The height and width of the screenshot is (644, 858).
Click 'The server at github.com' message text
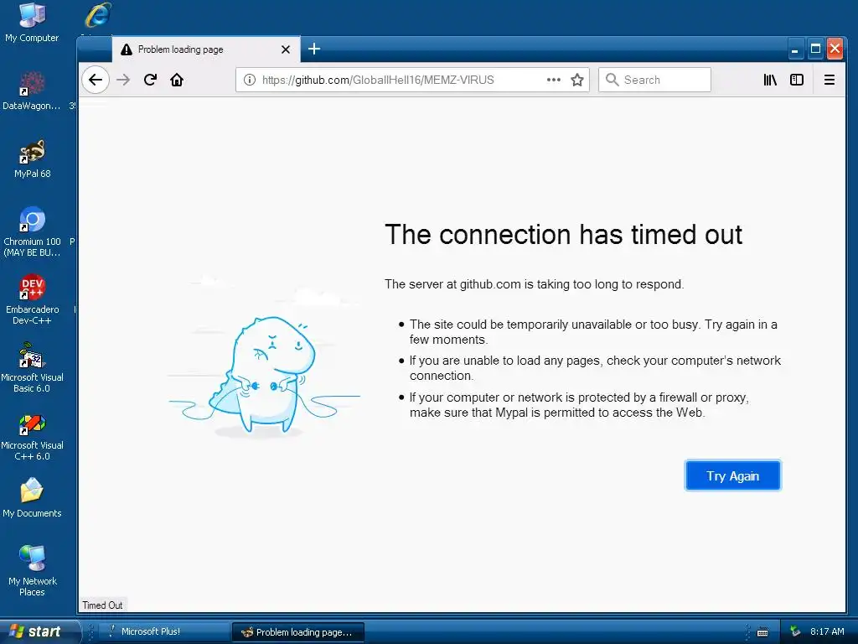coord(534,284)
